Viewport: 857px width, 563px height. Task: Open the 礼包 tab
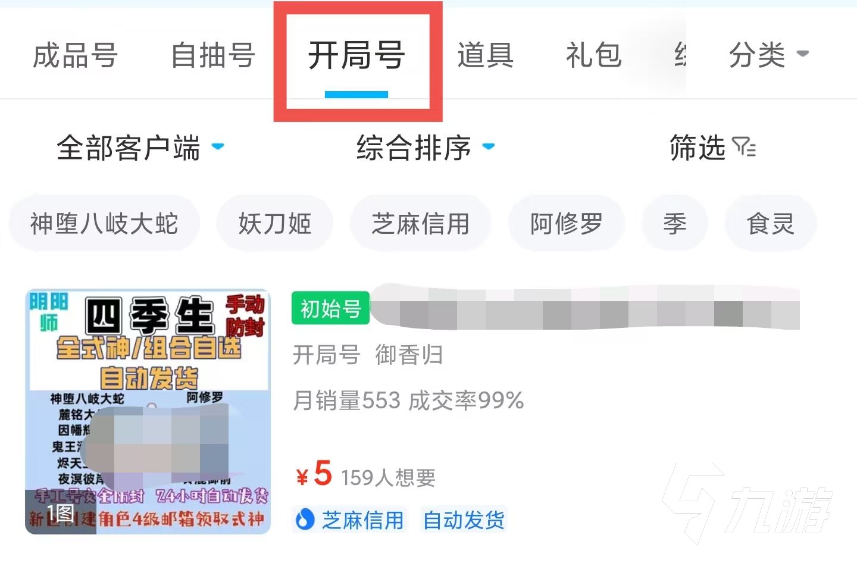(594, 55)
